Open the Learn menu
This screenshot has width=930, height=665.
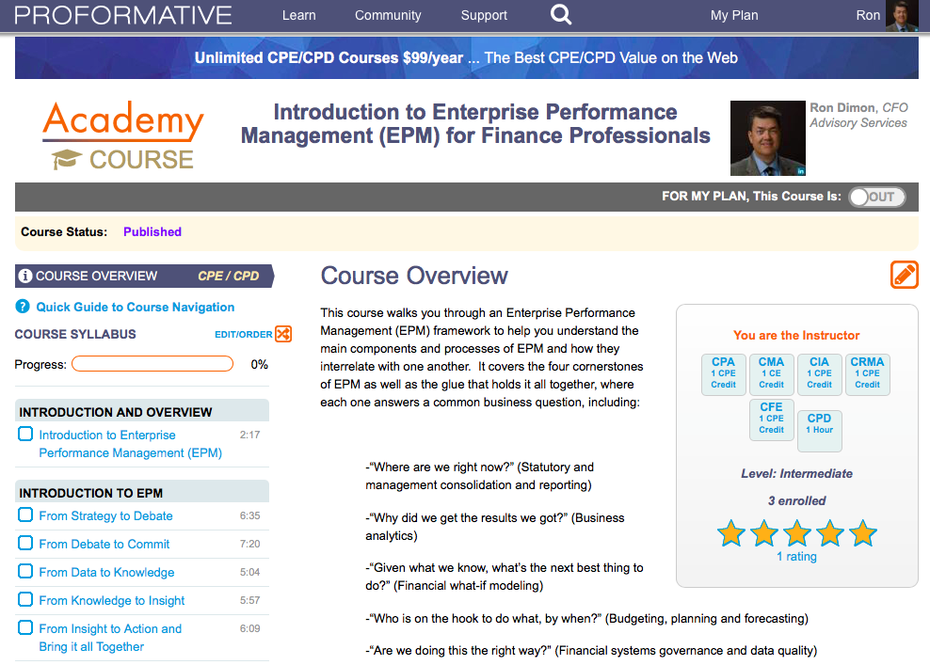299,15
